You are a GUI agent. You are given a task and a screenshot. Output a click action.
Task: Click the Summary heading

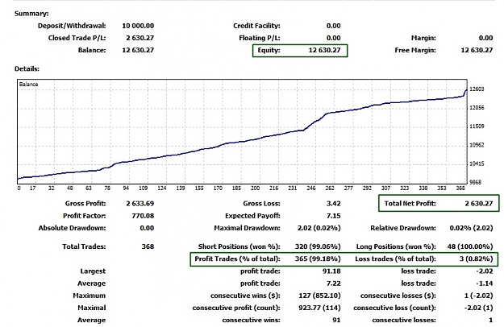(x=31, y=14)
